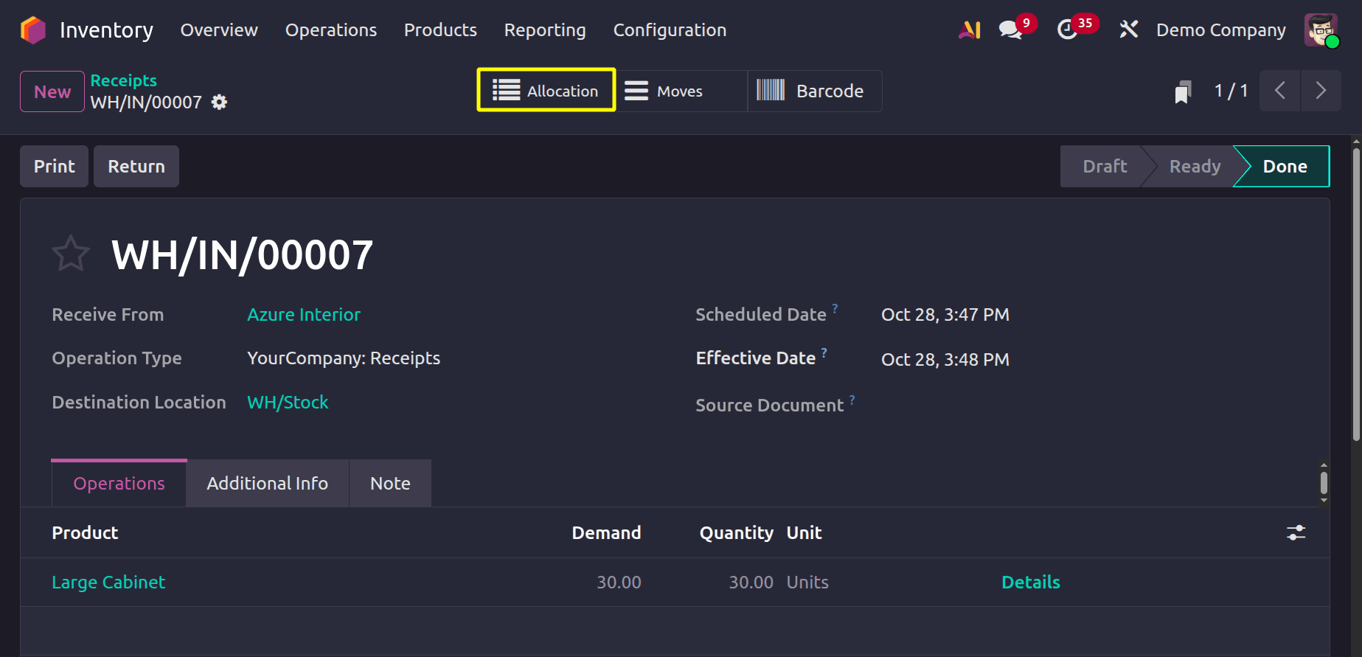1362x657 pixels.
Task: Click the YourCompany: Receipts operation type
Action: tap(344, 358)
